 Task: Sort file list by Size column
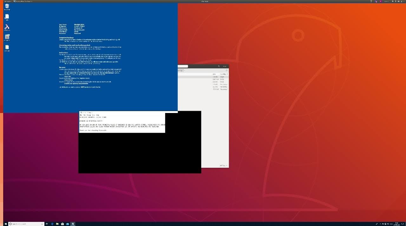pyautogui.click(x=214, y=74)
